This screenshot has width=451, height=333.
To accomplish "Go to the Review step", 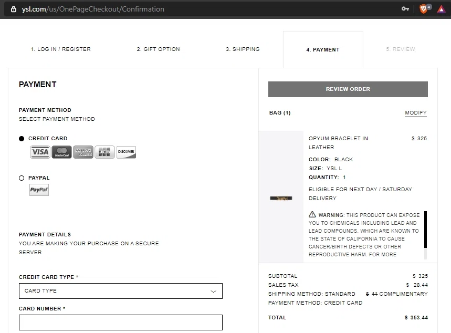I will [x=401, y=49].
